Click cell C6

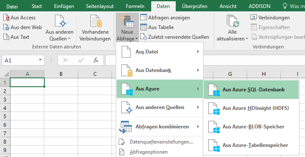95,125
